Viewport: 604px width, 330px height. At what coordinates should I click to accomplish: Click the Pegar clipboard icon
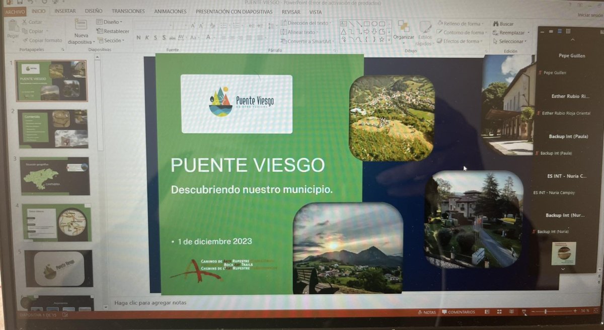(x=13, y=27)
